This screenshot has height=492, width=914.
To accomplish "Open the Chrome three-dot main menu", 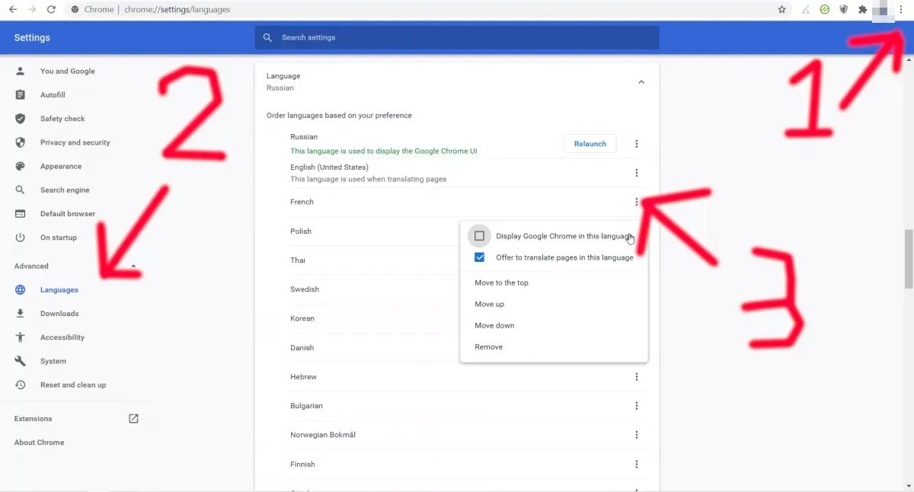I will 900,10.
